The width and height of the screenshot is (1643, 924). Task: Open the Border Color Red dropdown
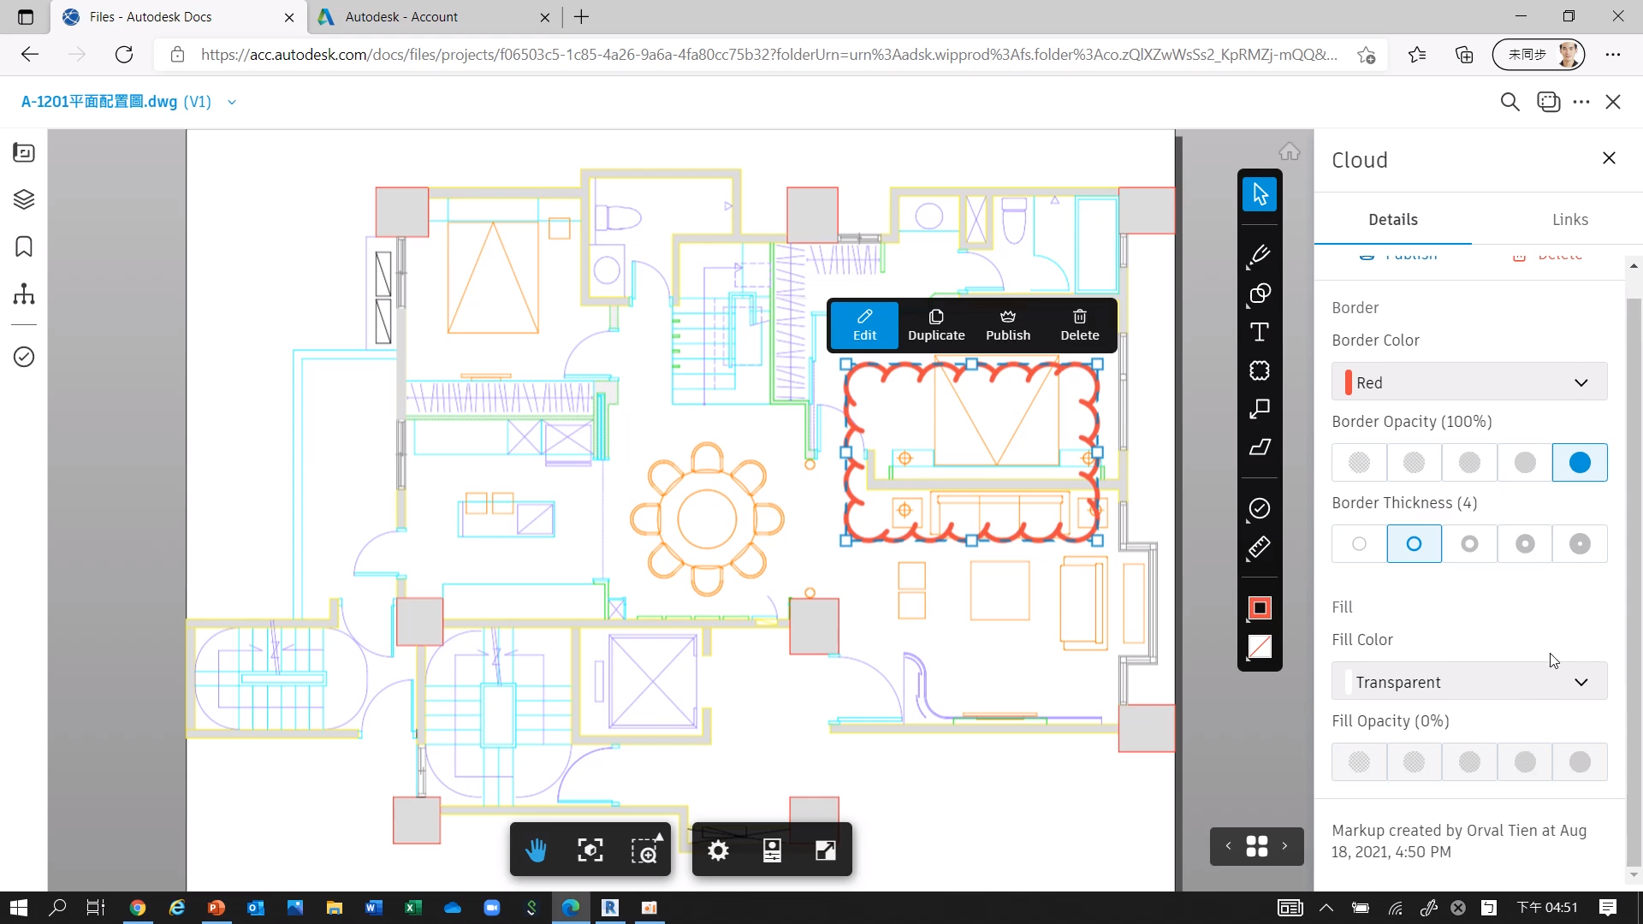point(1469,382)
